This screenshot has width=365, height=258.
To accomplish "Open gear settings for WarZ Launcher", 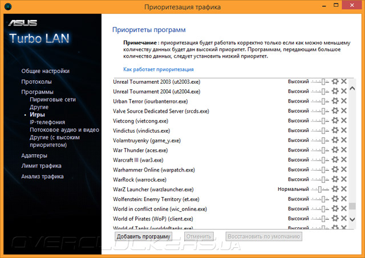I will point(335,189).
